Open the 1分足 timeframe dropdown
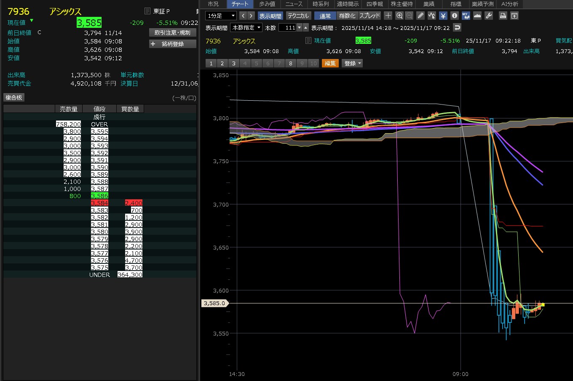Image resolution: width=573 pixels, height=381 pixels. pyautogui.click(x=221, y=16)
